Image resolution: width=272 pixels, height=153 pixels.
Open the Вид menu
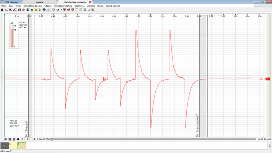11,6
